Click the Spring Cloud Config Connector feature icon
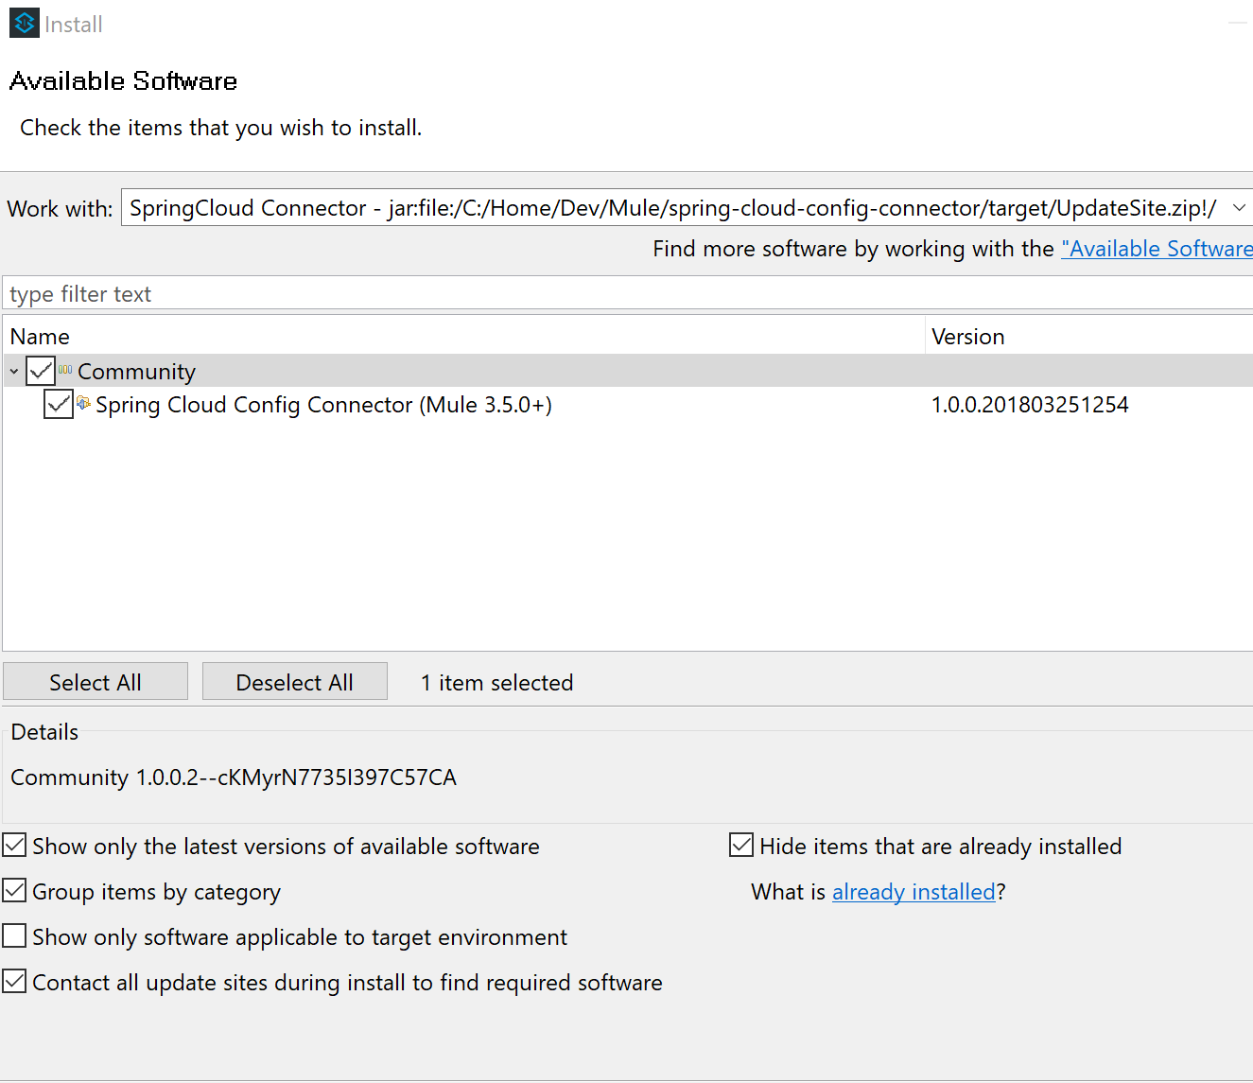The width and height of the screenshot is (1253, 1083). (x=84, y=403)
